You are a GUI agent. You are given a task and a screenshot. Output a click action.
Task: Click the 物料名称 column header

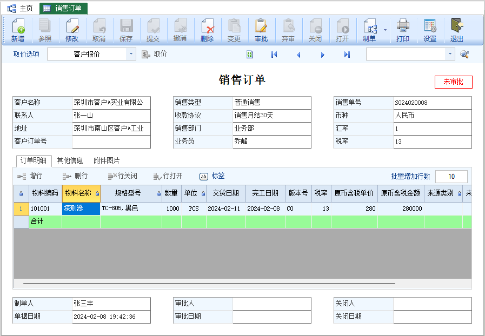click(x=81, y=193)
